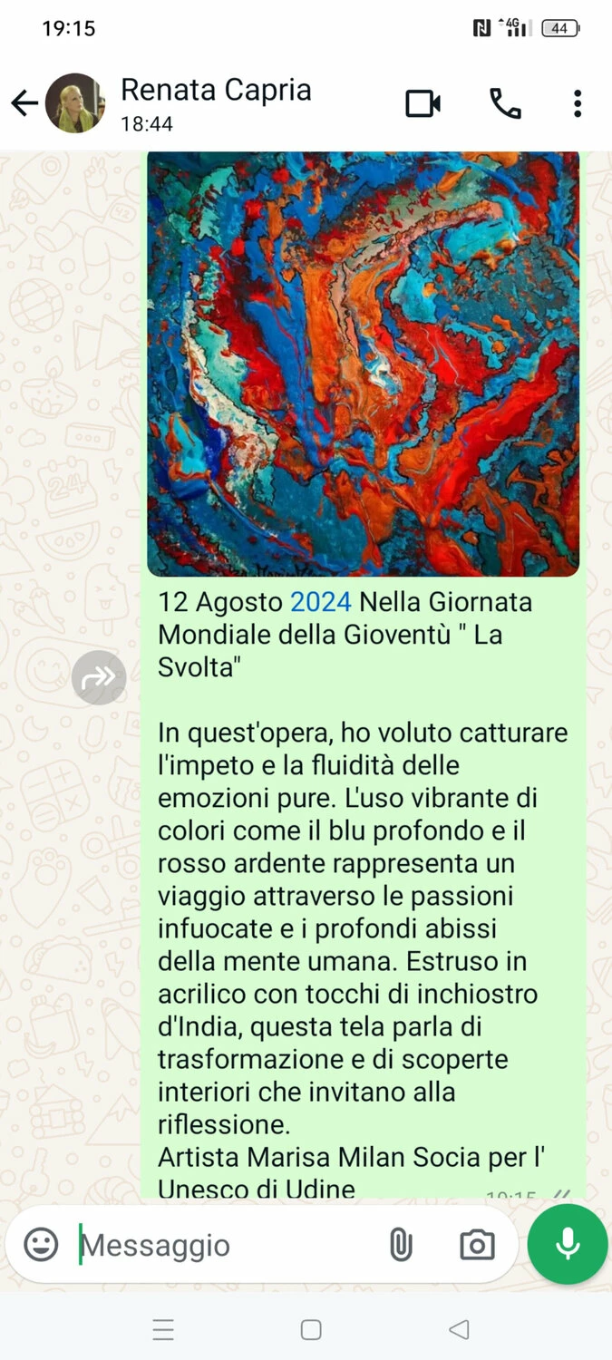The width and height of the screenshot is (612, 1360).
Task: Open the emoji picker
Action: (41, 1244)
